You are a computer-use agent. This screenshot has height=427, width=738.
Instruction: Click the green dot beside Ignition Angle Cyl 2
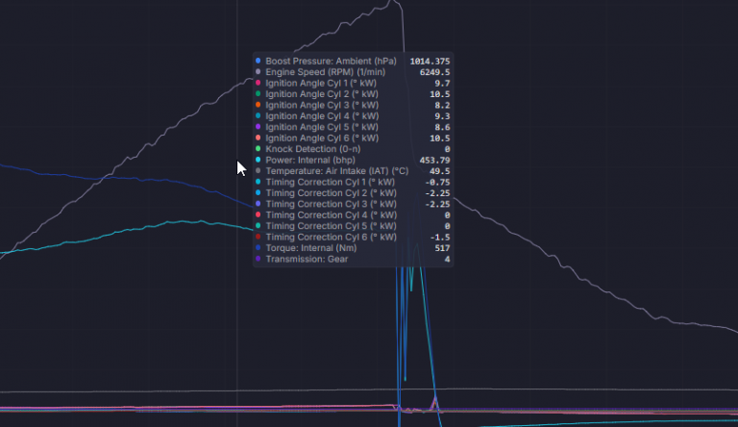(x=258, y=94)
